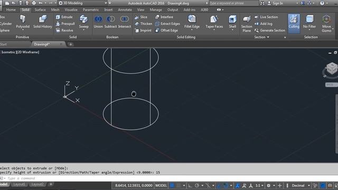Open Solid History tool
This screenshot has width=338, height=190.
[x=43, y=22]
